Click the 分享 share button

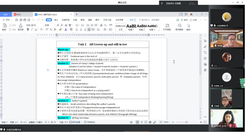coord(193,20)
